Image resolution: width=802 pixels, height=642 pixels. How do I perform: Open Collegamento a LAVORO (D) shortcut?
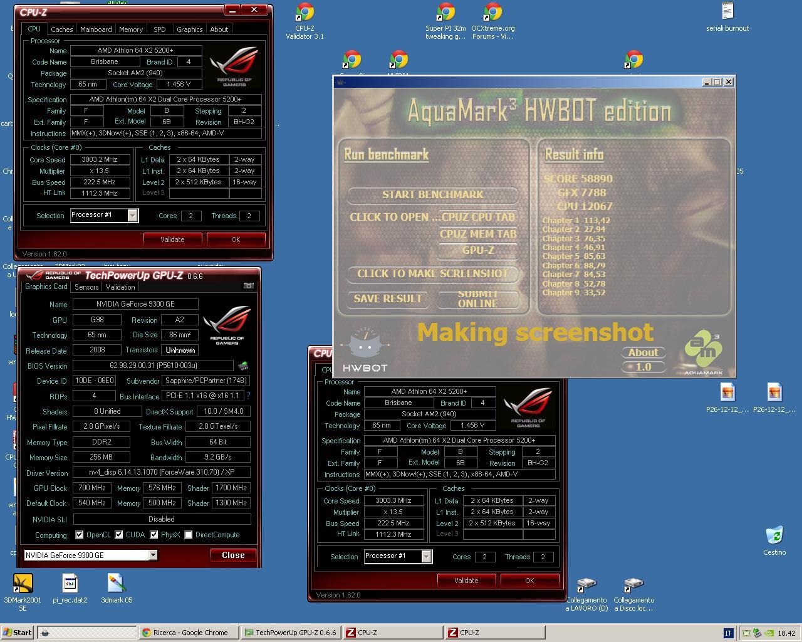[x=586, y=594]
